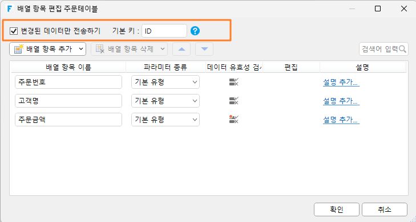Click 설명 추가 link for 주문금액

341,120
